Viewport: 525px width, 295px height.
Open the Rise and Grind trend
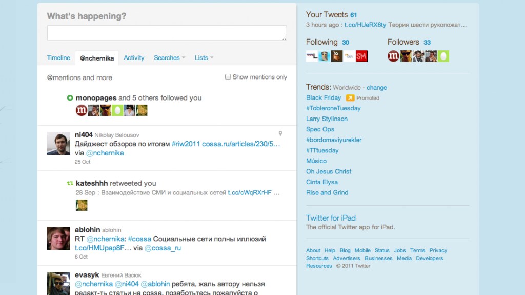327,193
